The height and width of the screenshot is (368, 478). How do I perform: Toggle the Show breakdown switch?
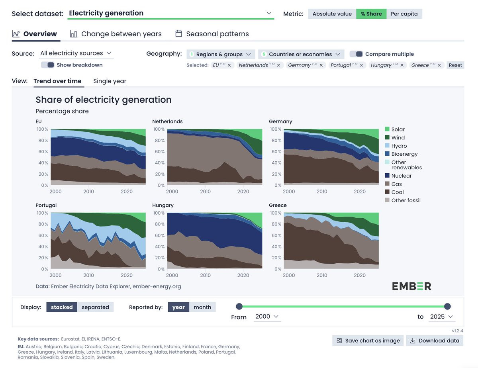[47, 65]
